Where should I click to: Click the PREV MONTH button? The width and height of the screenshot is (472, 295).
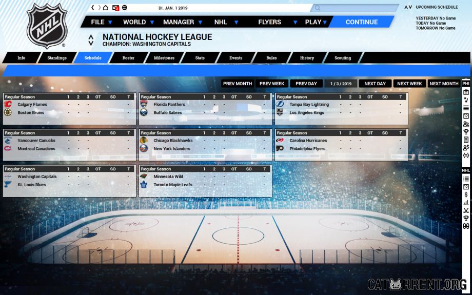[238, 84]
